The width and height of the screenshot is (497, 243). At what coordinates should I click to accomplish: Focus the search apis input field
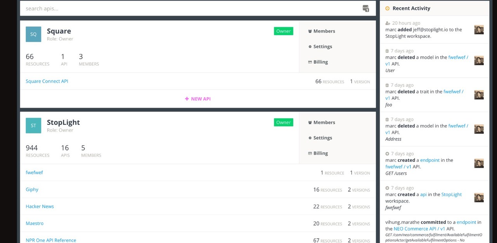pos(198,9)
